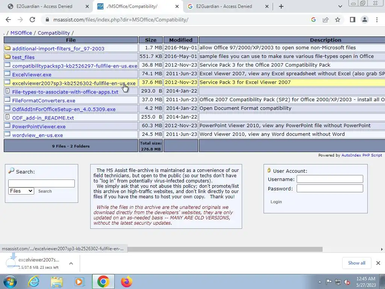385x289 pixels.
Task: Click excelviewer2007sp3-kb2526302-fullfile-en-us.exe link
Action: point(74,83)
